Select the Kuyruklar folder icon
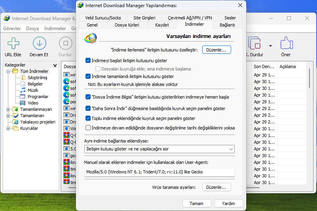Image resolution: width=317 pixels, height=211 pixels. point(15,128)
